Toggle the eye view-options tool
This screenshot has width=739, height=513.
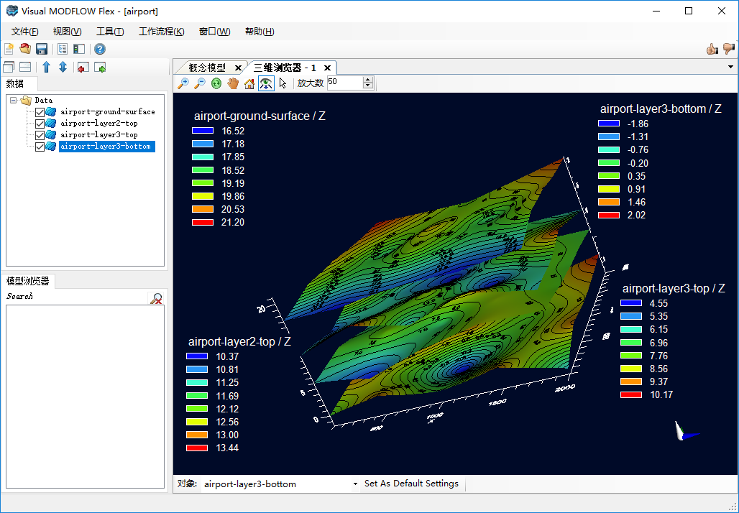pyautogui.click(x=266, y=83)
